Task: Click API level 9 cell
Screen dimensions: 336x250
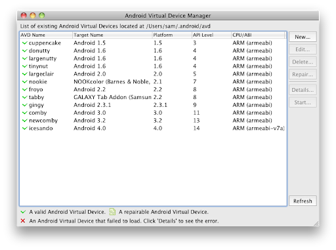Action: coord(195,105)
